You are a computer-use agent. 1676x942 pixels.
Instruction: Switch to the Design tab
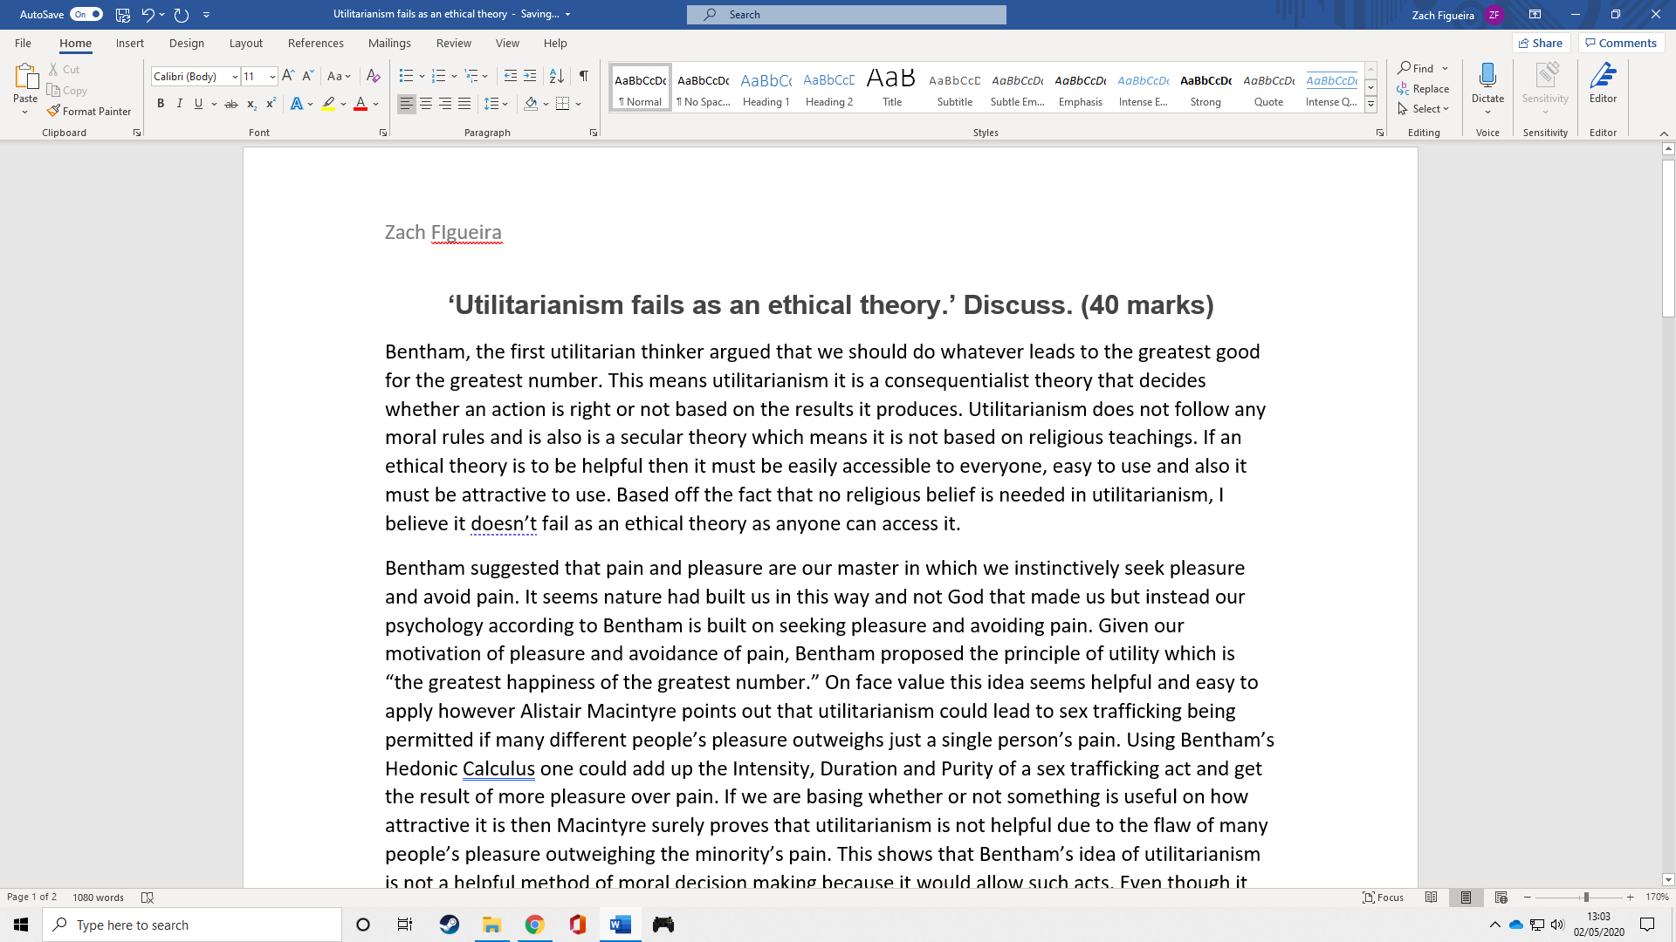point(187,43)
